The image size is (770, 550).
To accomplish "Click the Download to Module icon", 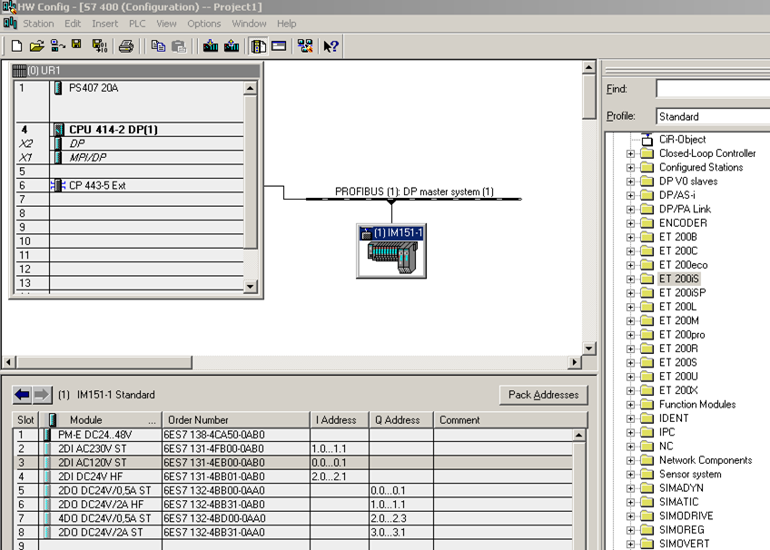I will pyautogui.click(x=211, y=45).
